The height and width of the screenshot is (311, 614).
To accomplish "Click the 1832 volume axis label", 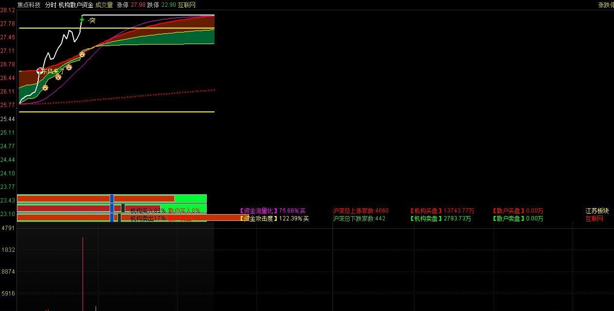I will (x=9, y=250).
